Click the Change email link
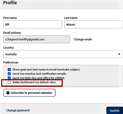The image size is (123, 114). [83, 39]
